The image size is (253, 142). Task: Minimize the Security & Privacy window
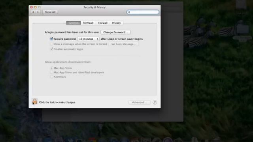click(x=35, y=7)
